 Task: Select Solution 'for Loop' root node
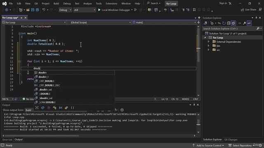click(x=226, y=33)
